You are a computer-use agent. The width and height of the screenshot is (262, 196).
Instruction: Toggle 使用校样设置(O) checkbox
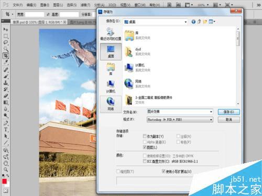[145, 155]
